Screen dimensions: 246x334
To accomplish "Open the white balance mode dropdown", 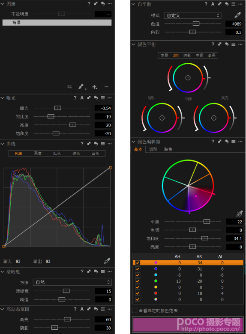I will 192,15.
